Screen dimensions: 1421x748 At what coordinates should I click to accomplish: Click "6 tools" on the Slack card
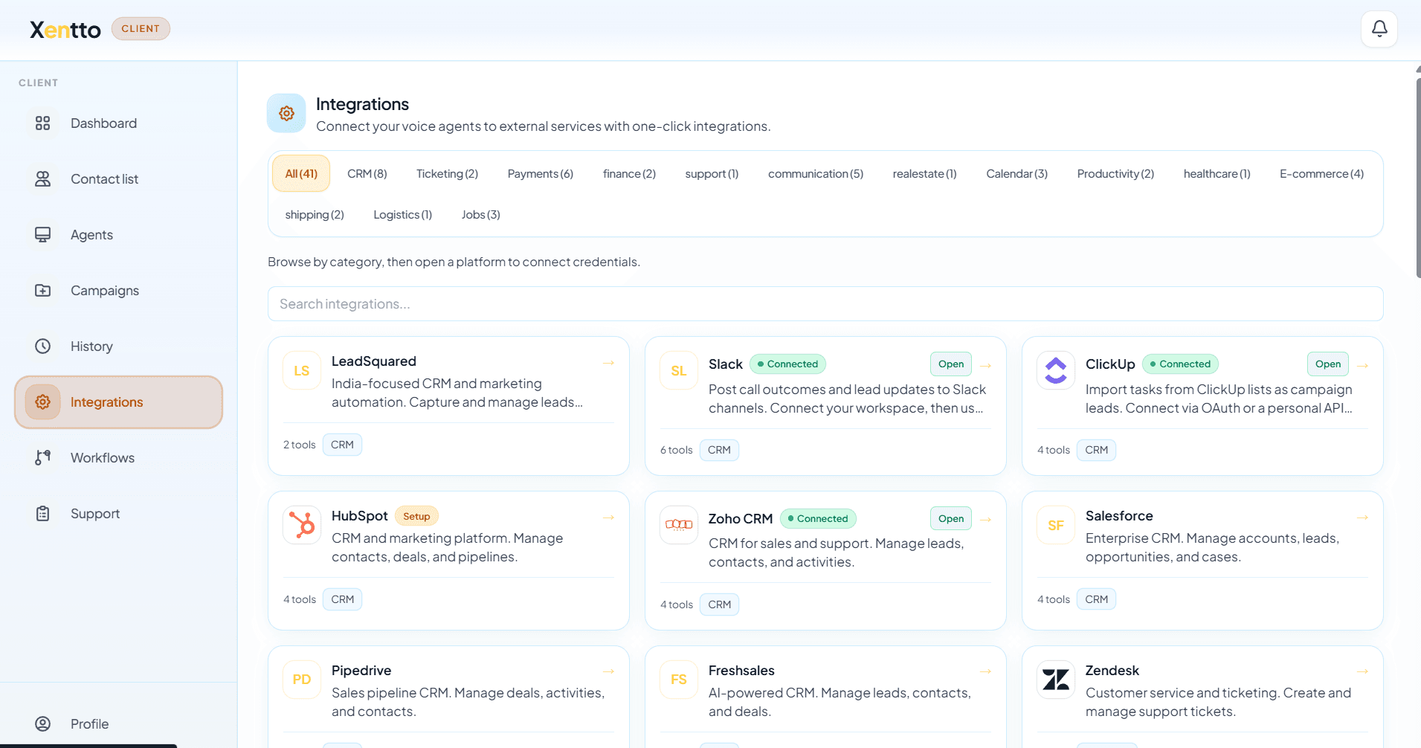[x=676, y=450]
